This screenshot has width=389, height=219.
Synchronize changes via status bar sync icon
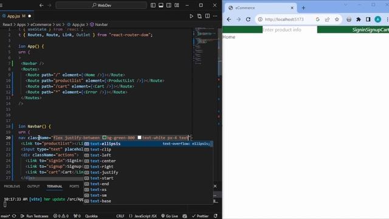coord(14,216)
